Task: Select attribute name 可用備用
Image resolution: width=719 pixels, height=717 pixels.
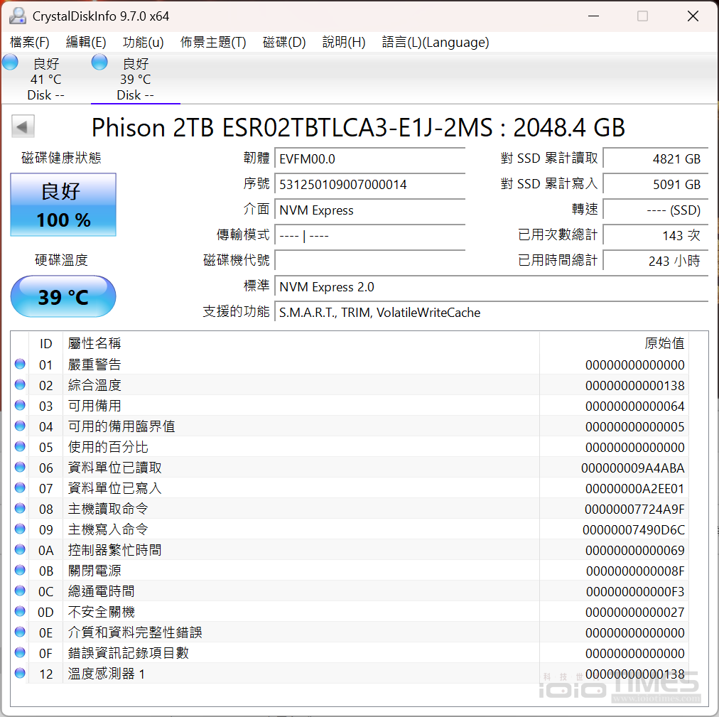Action: (x=94, y=406)
